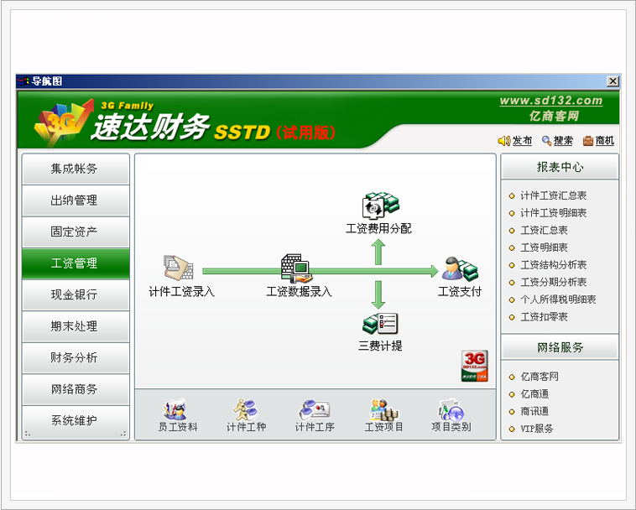Open the 工资费用分配 icon
This screenshot has height=510, width=636.
pos(380,206)
